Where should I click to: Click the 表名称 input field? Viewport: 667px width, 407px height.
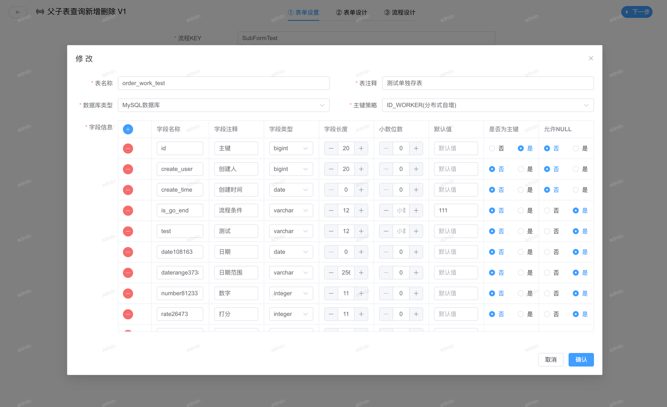(223, 83)
